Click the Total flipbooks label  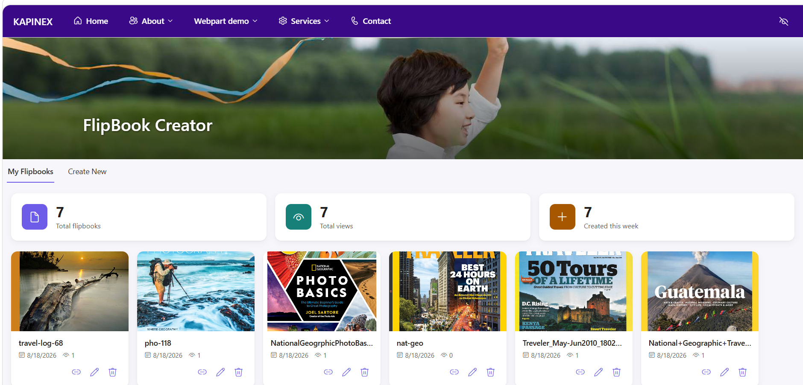coord(78,226)
